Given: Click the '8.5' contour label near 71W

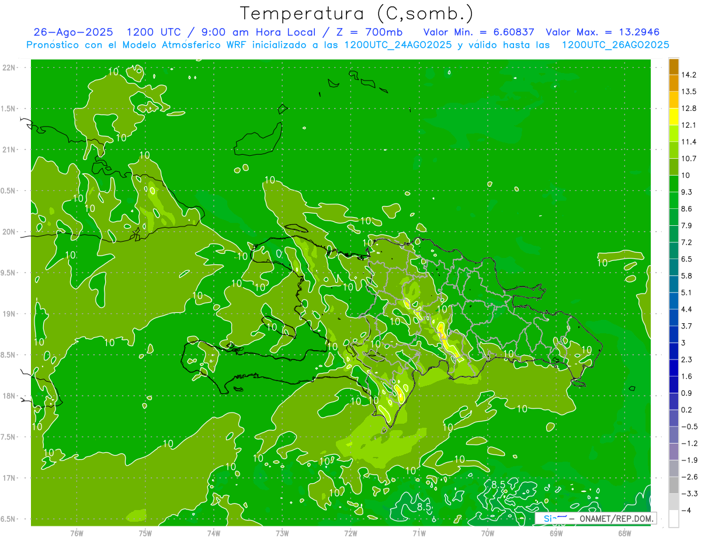Looking at the screenshot, I should [x=424, y=507].
